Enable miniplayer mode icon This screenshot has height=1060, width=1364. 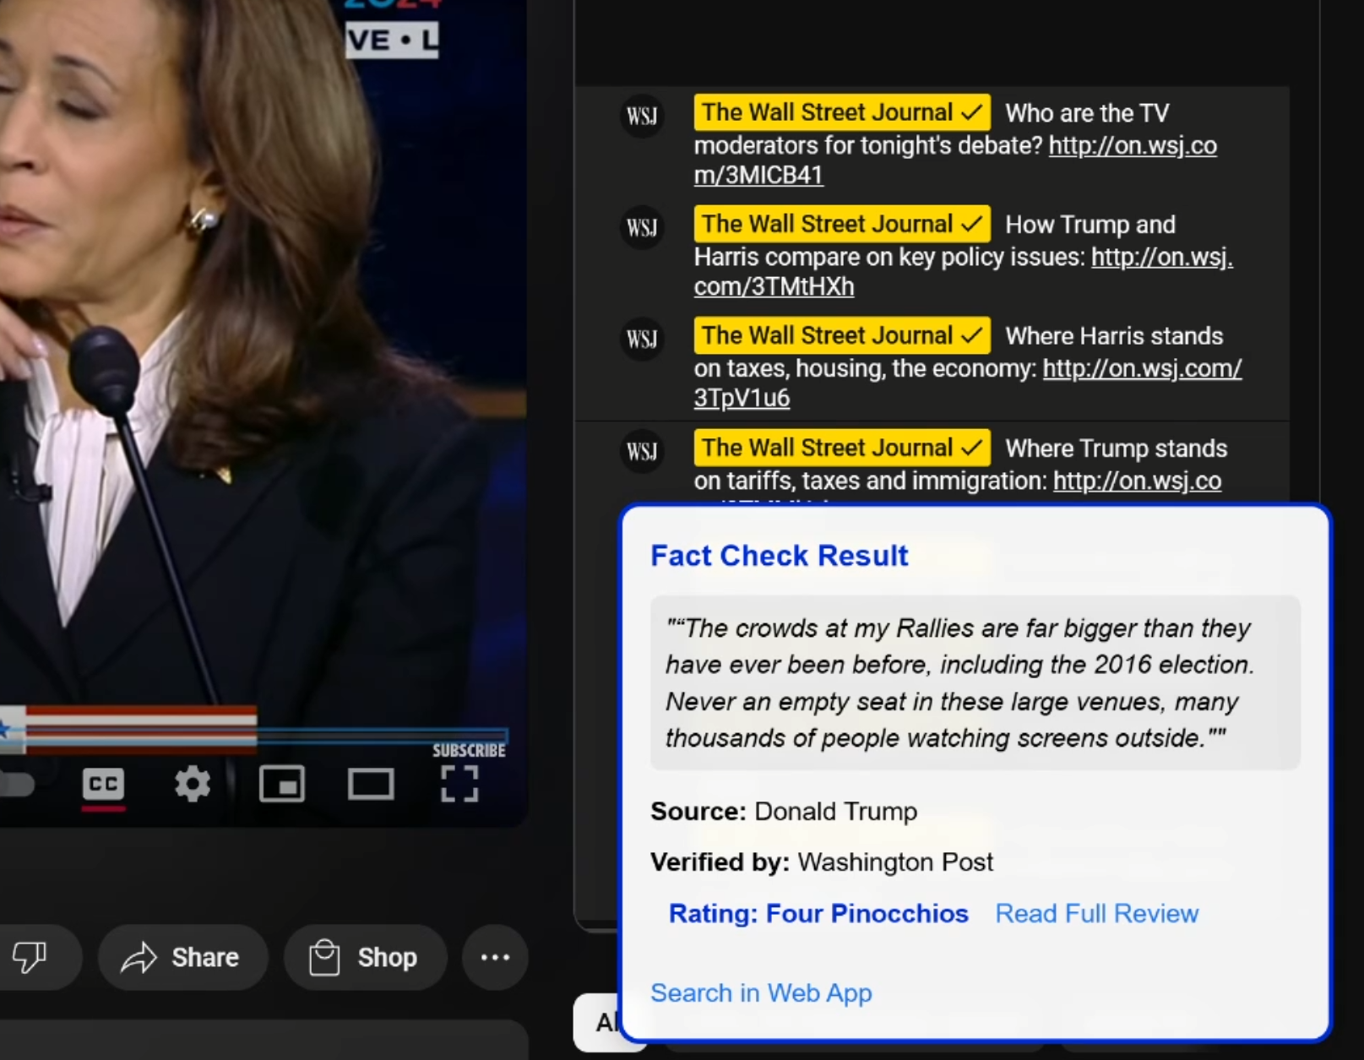pyautogui.click(x=282, y=785)
